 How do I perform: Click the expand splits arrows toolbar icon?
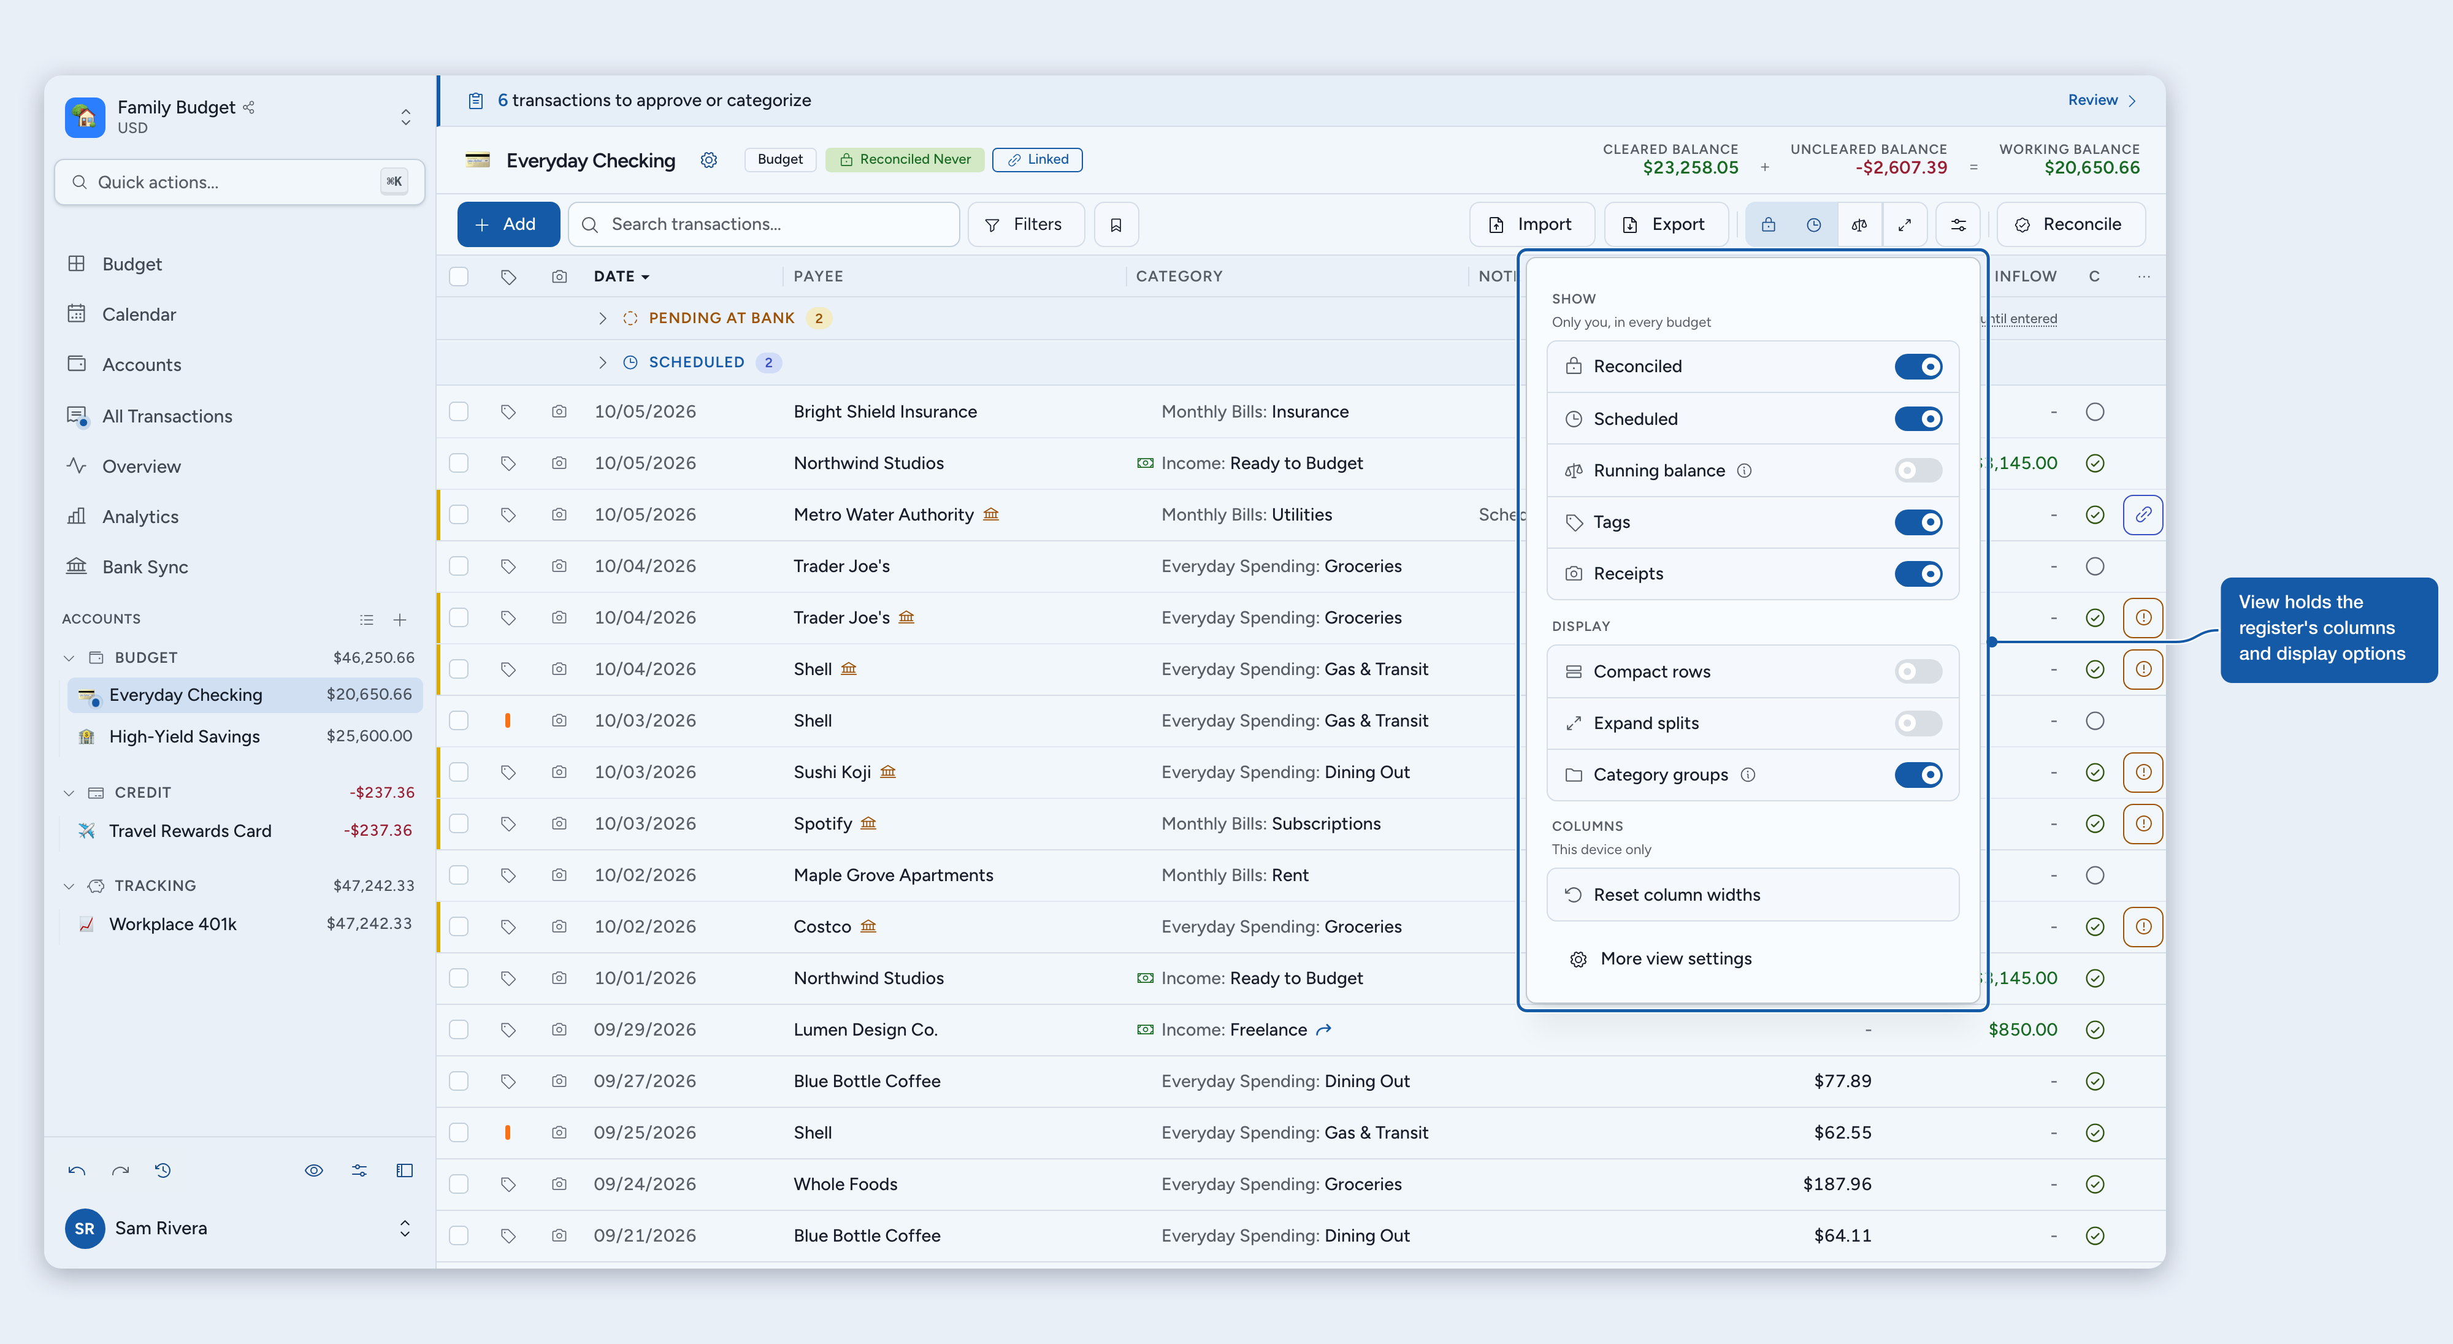[x=1905, y=224]
